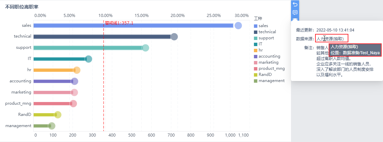Open the 人力资源(抽取) data source link

[331, 39]
